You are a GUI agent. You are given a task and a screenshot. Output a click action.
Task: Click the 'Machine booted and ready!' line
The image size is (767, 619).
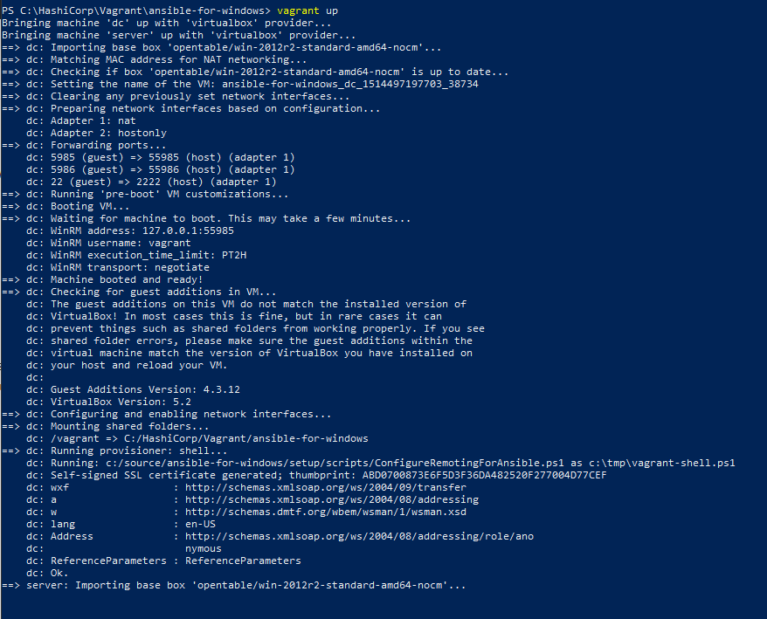click(x=127, y=279)
